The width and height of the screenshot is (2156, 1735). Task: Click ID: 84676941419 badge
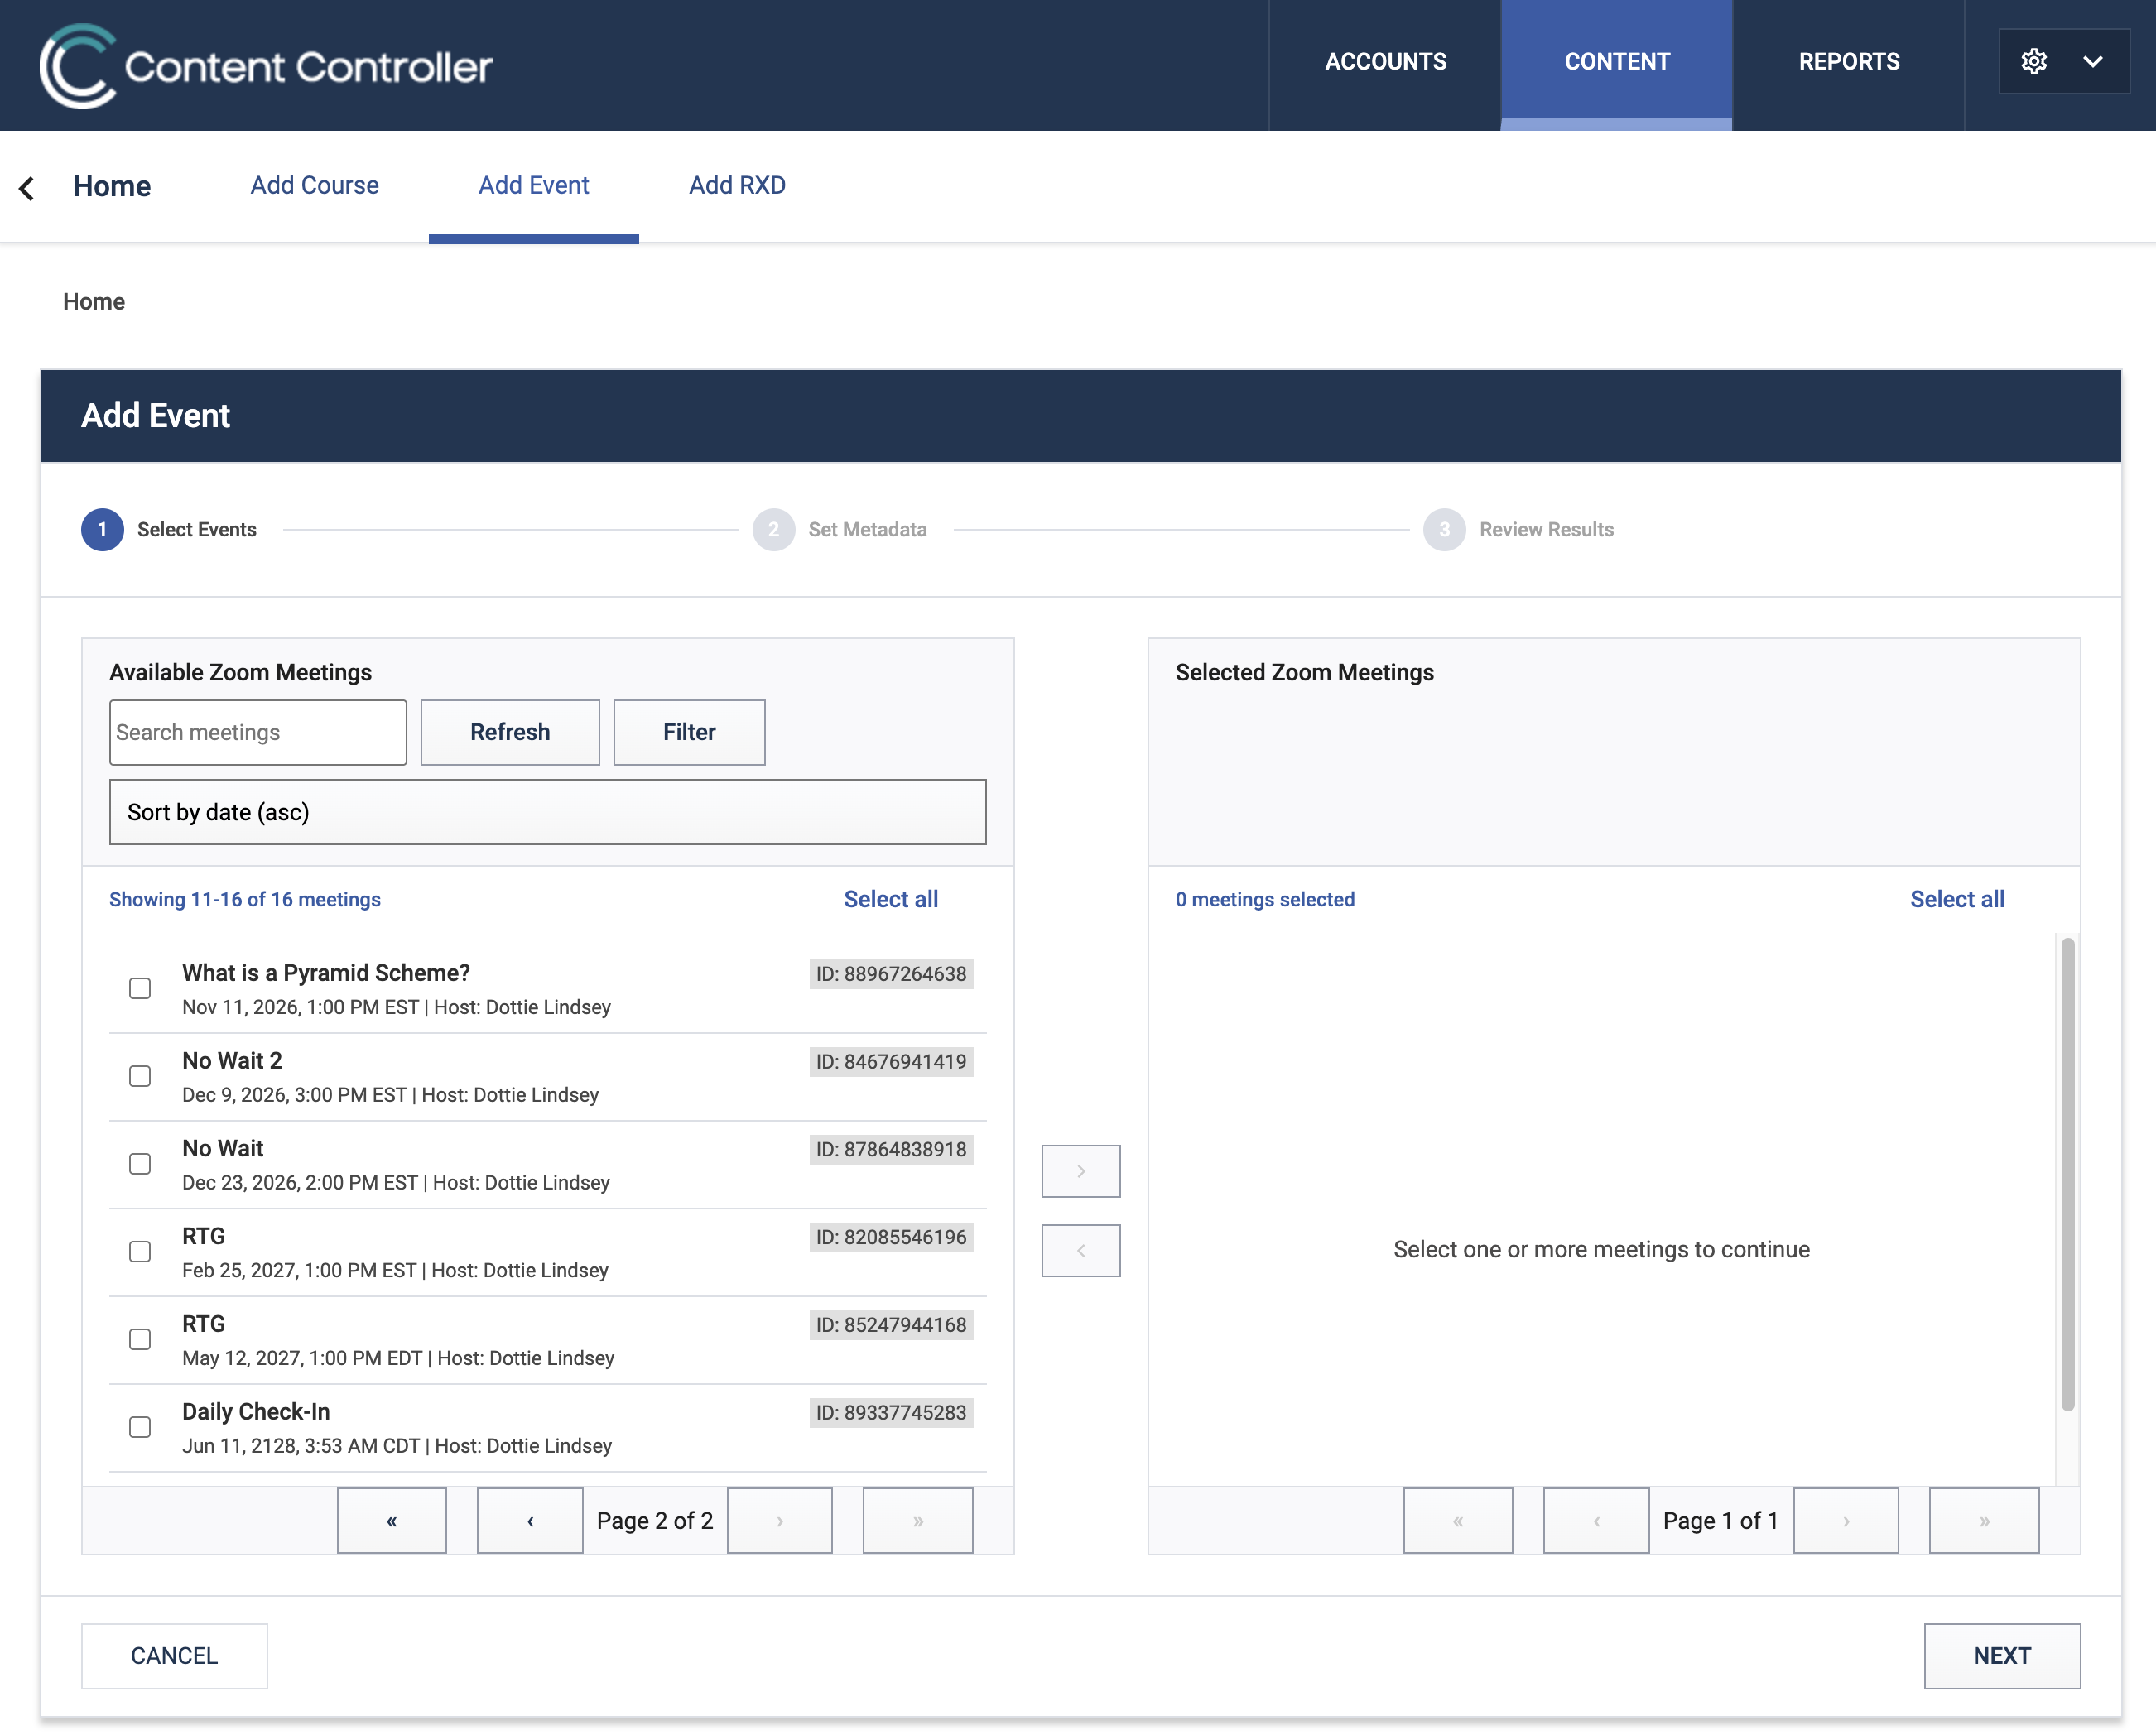(x=891, y=1062)
